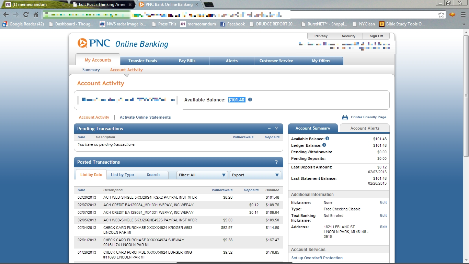Close the memeorandum browser tab
This screenshot has height=264, width=469.
(64, 4)
